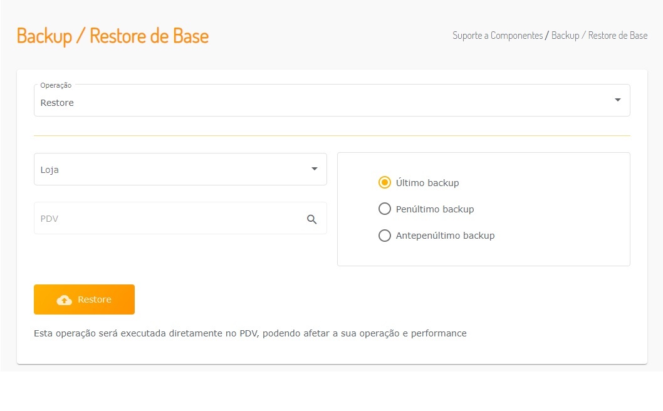Select the Último backup radio button
This screenshot has width=663, height=411.
coord(385,183)
